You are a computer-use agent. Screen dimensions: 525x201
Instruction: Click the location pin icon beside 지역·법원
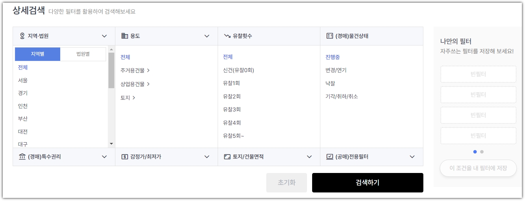tap(22, 36)
